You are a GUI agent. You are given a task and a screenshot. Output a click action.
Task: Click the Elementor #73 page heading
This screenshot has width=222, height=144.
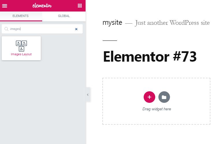tap(150, 57)
